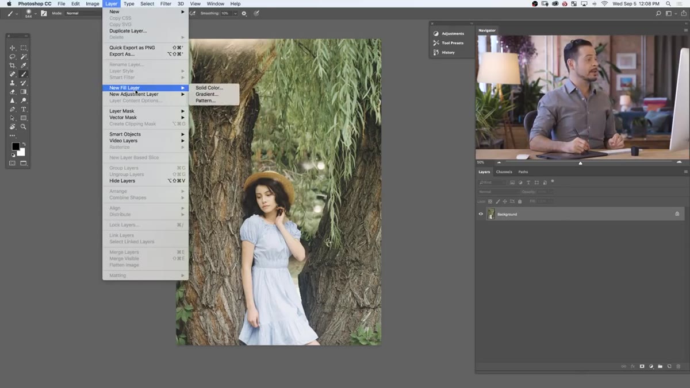
Task: Select the Dodge tool
Action: click(x=24, y=100)
